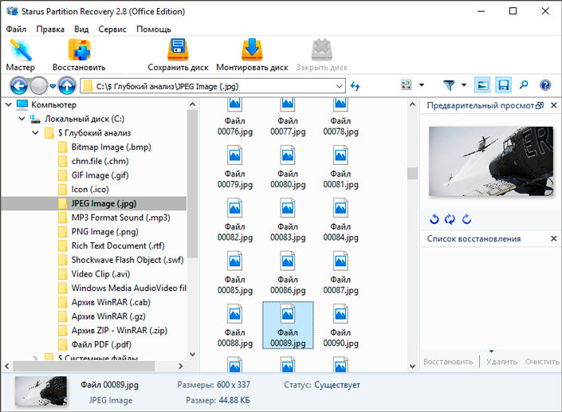
Task: Open the address path dropdown
Action: coord(339,86)
